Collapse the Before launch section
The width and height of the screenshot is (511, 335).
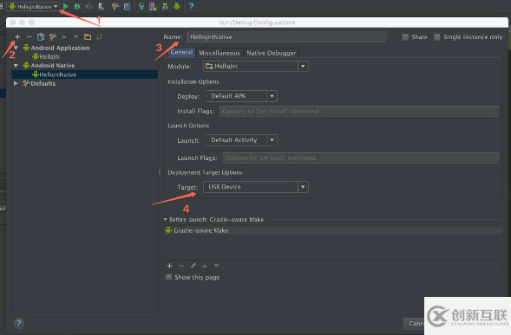coord(165,220)
